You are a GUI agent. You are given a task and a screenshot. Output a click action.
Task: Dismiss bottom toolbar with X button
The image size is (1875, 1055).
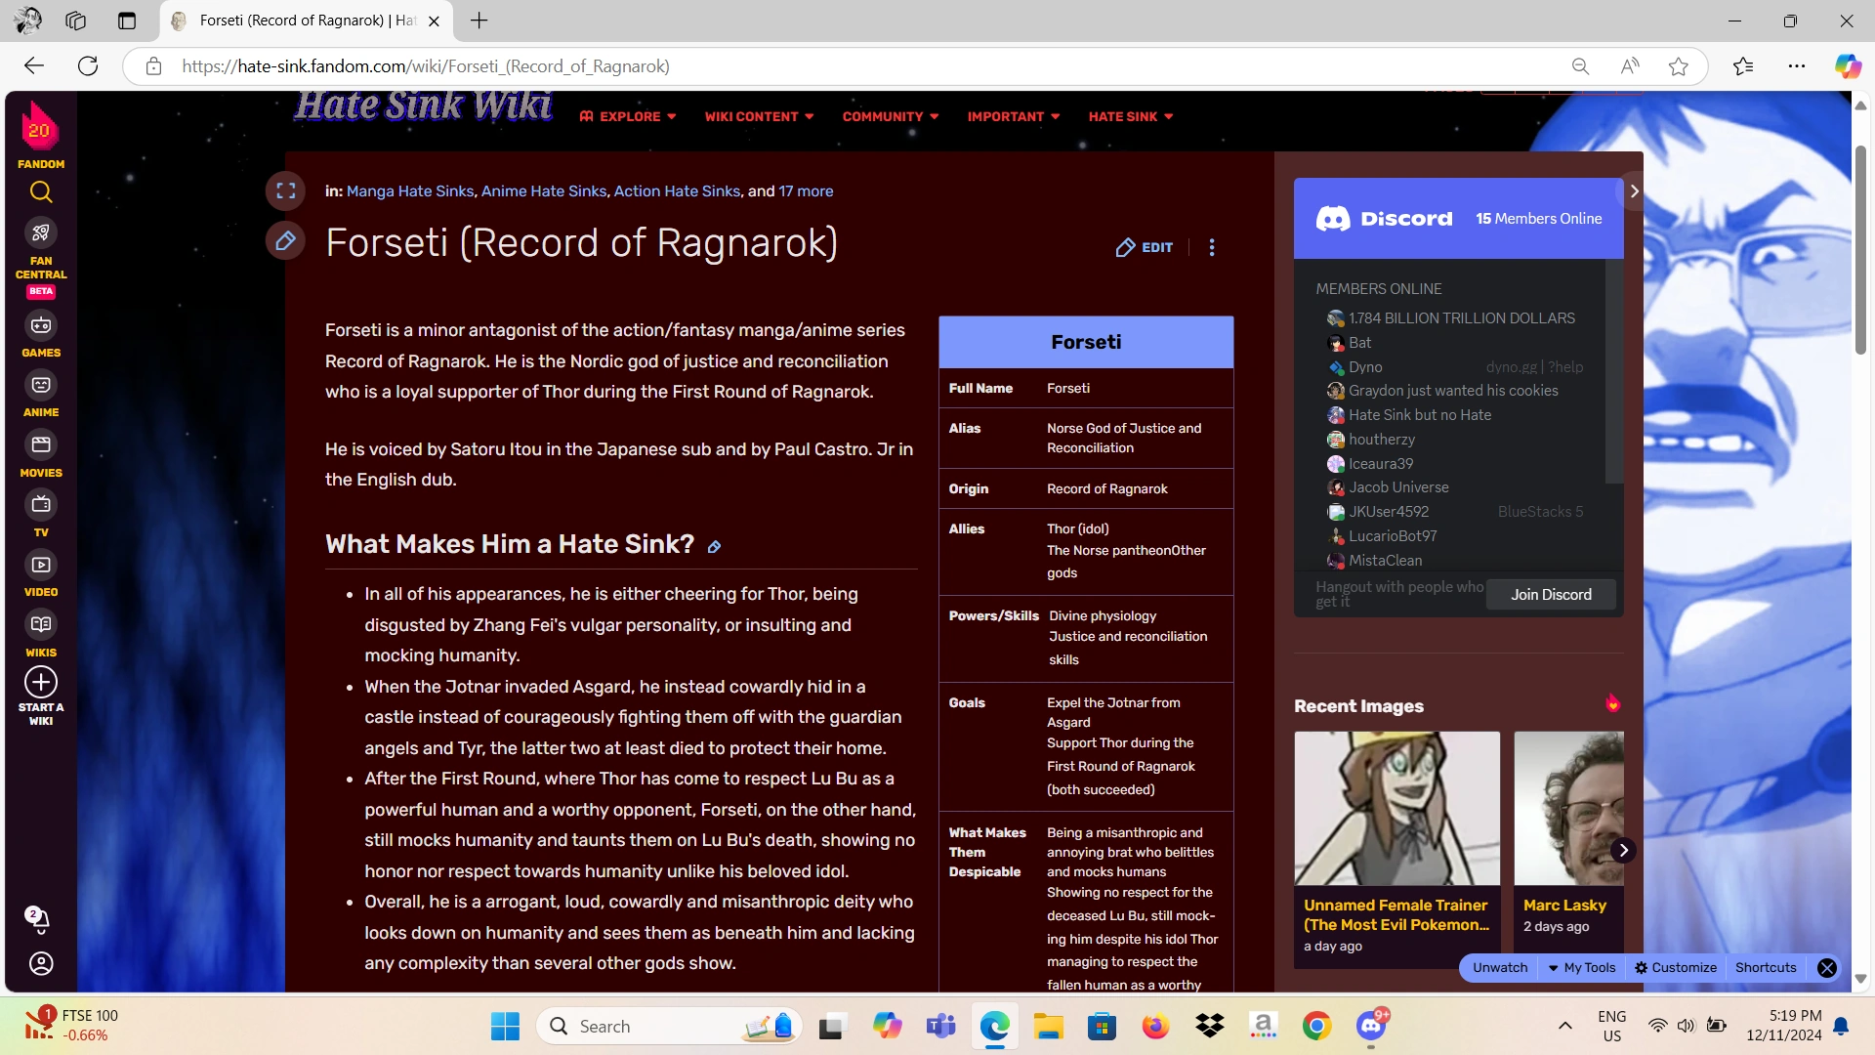(x=1826, y=968)
